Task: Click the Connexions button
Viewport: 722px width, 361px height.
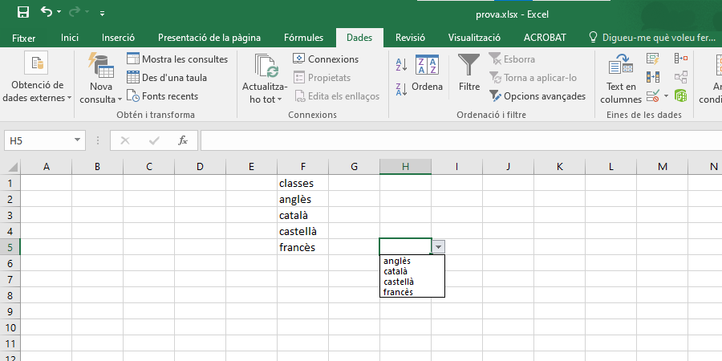Action: click(326, 59)
